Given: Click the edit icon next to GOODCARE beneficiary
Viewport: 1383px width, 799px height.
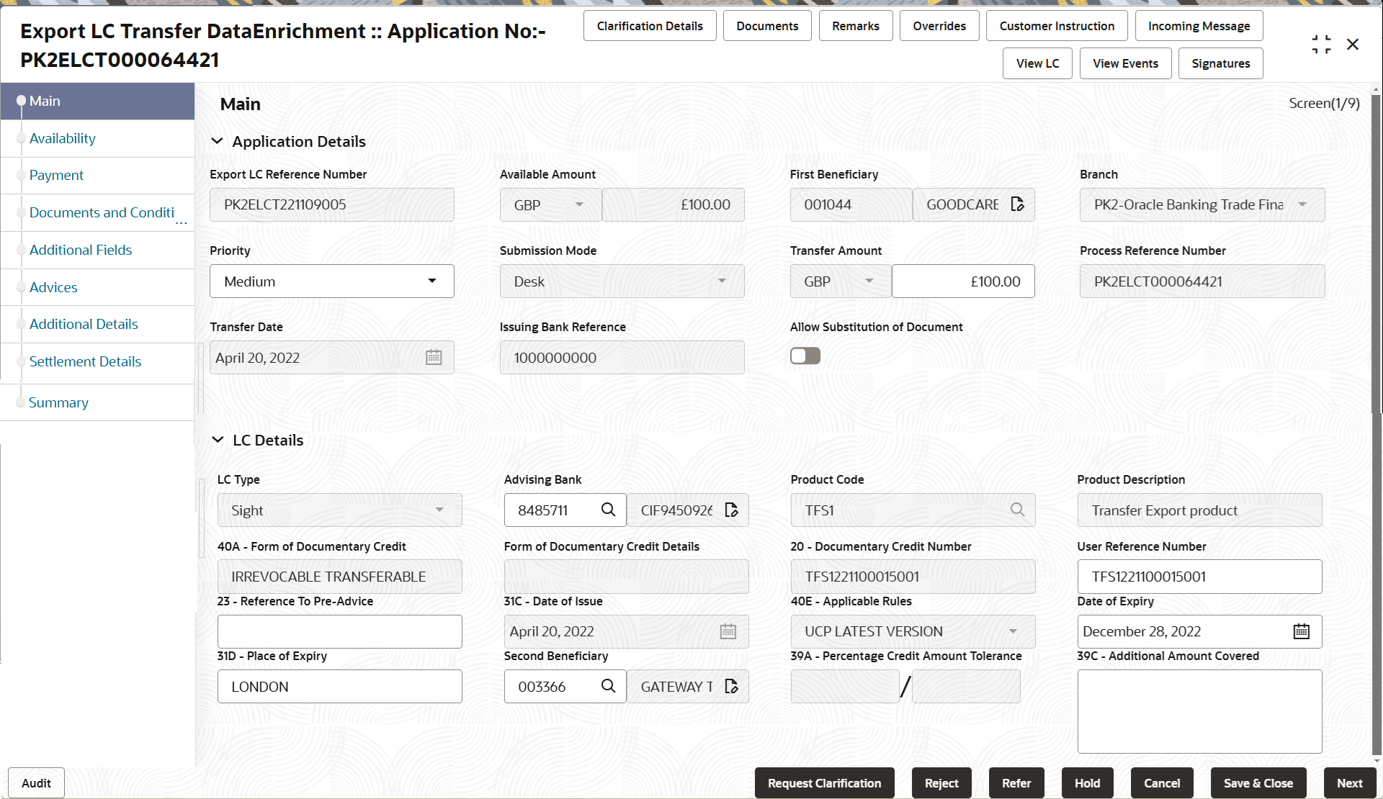Looking at the screenshot, I should tap(1017, 204).
